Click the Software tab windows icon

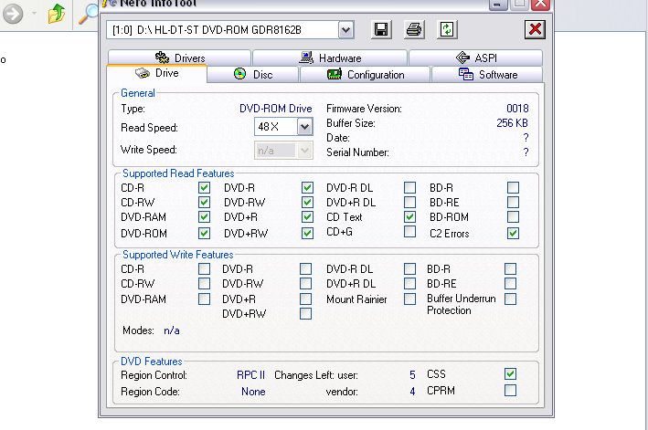point(466,74)
